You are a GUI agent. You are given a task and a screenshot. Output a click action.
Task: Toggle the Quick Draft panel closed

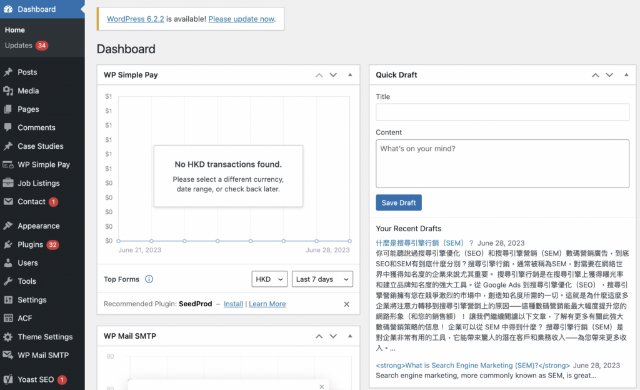tap(627, 75)
